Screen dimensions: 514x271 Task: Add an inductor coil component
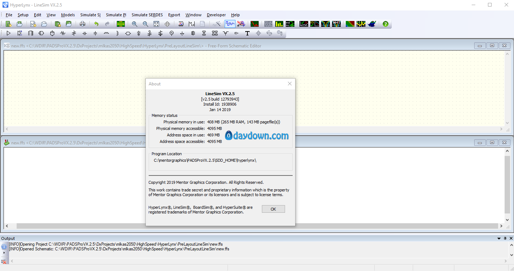tap(106, 33)
